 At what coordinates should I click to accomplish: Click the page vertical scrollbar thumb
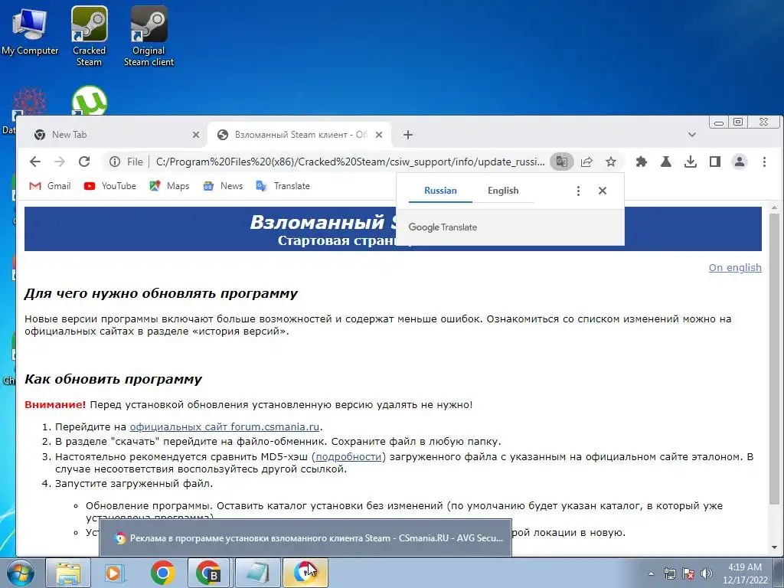[774, 358]
